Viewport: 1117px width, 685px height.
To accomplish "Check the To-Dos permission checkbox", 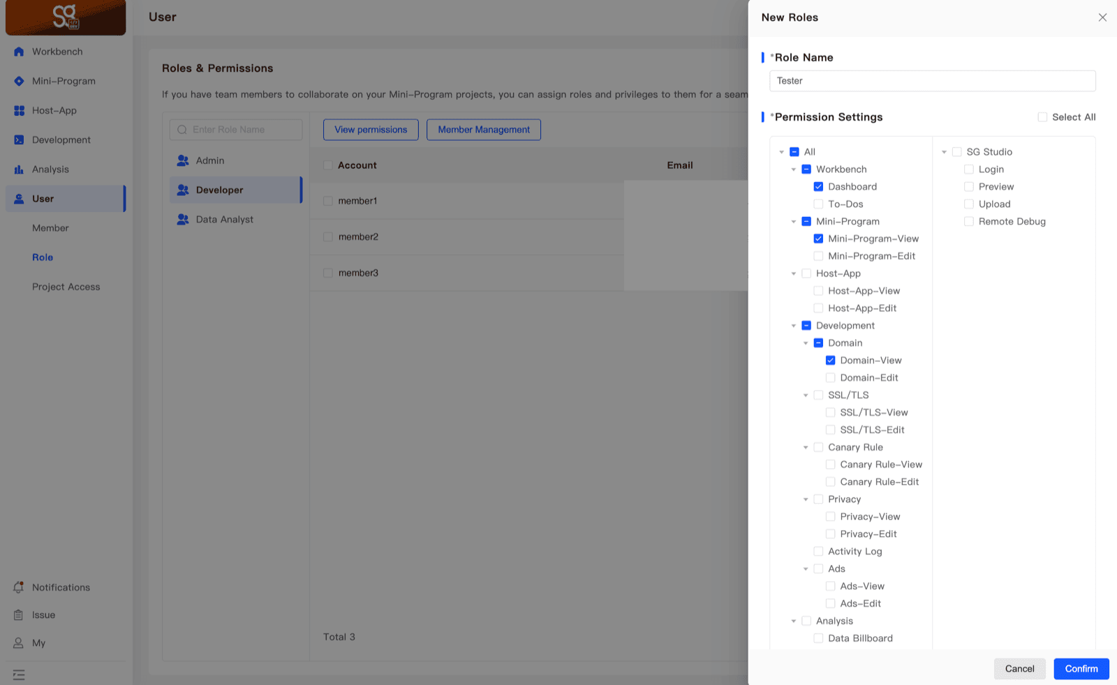I will pos(818,204).
